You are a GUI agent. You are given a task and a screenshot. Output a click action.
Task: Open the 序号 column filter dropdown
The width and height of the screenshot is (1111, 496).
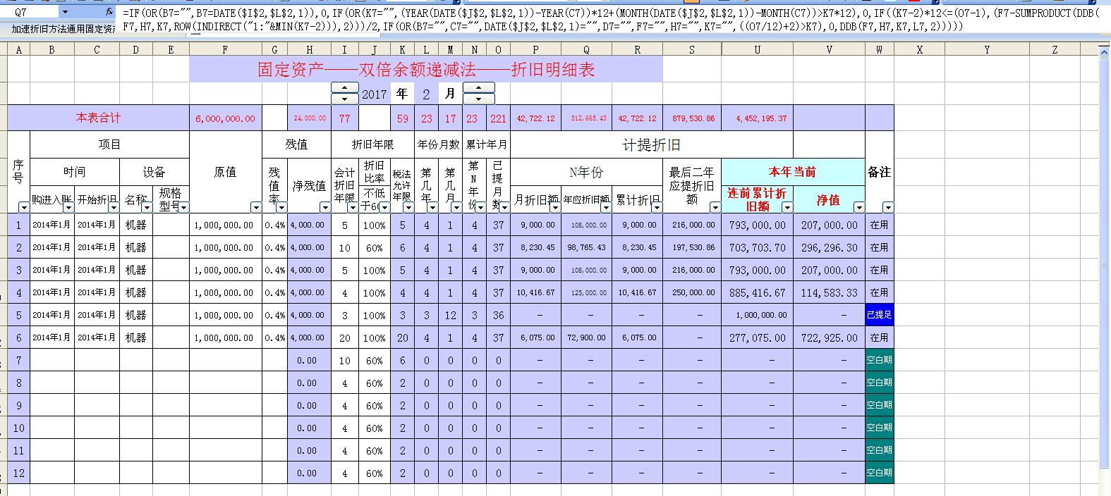[24, 207]
